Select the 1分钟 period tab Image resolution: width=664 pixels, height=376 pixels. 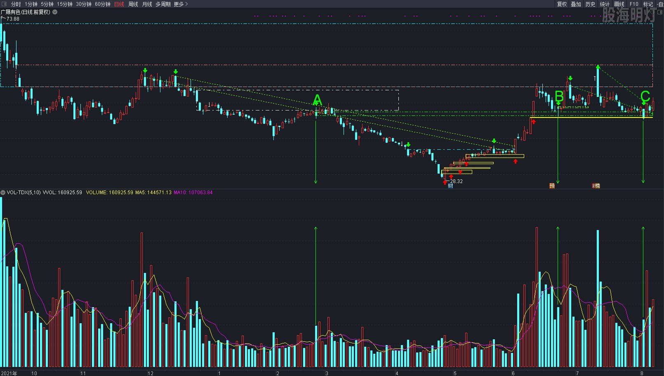pyautogui.click(x=31, y=4)
